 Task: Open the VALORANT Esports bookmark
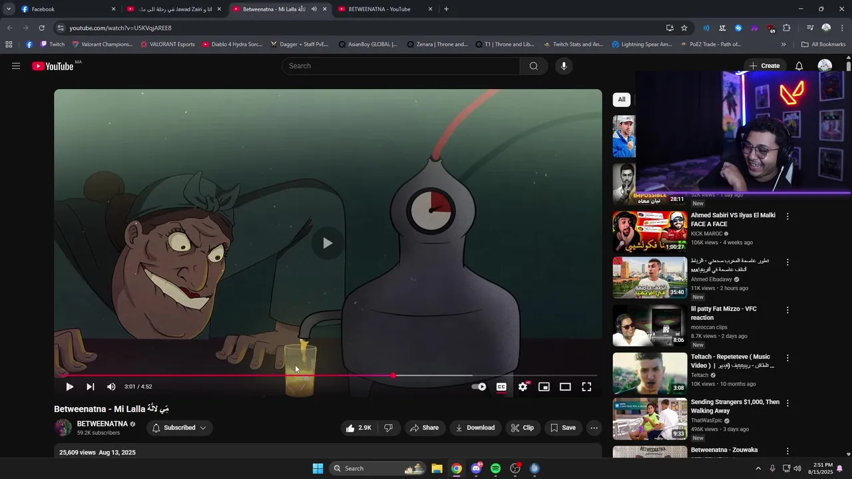pos(167,45)
